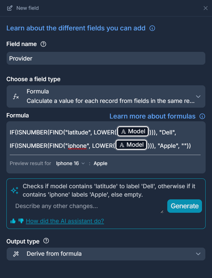
Task: Click the help icon next to Field name
Action: 43,44
